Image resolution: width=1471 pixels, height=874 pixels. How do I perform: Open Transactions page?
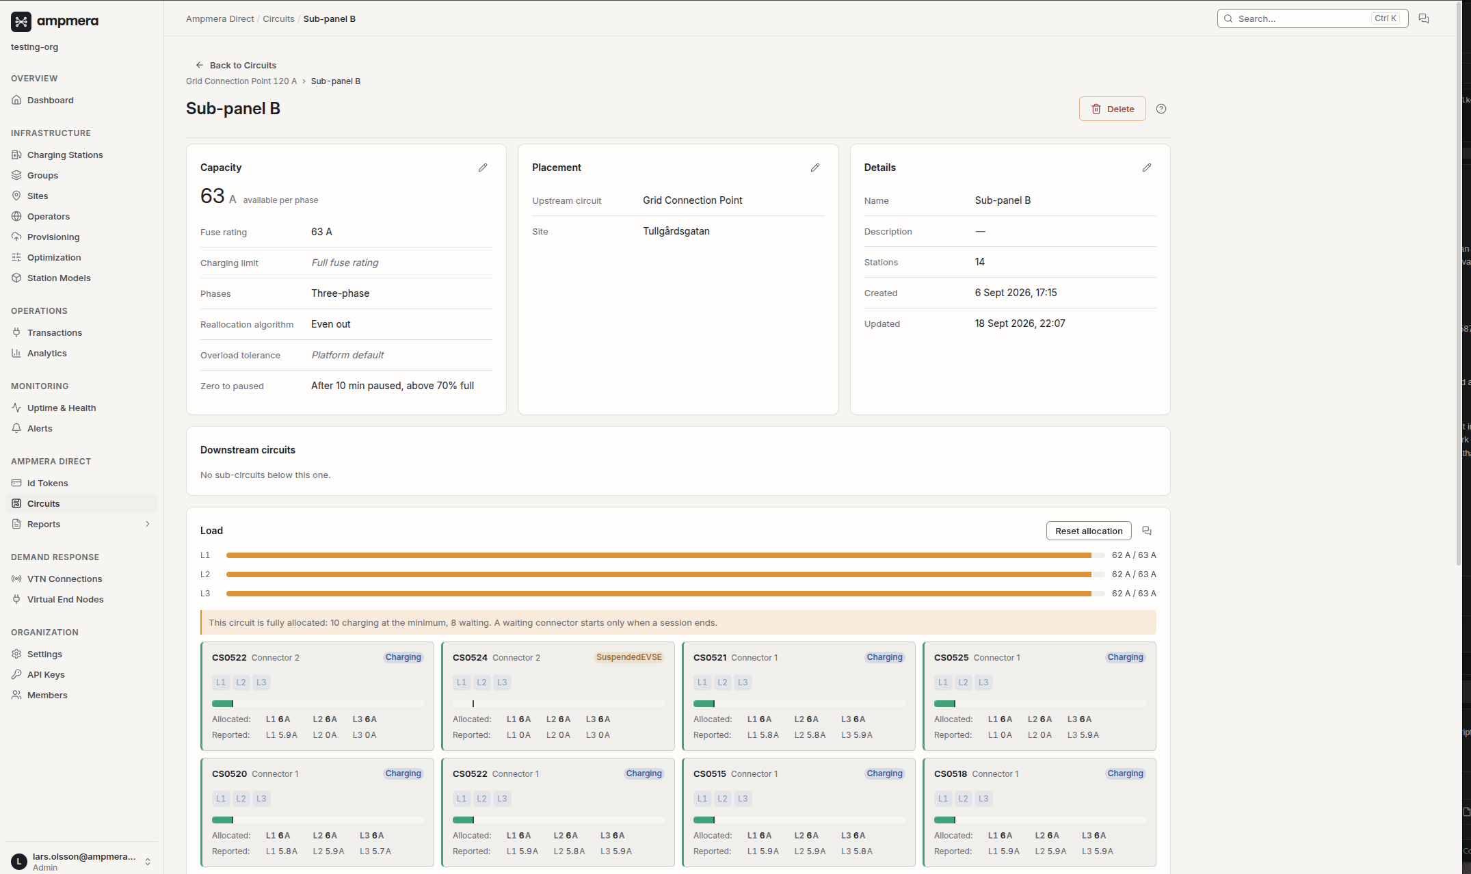tap(81, 332)
